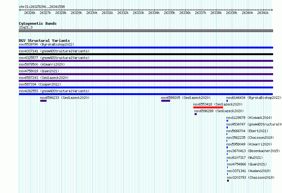Open nsv4534747 gnomAD variant label
The height and width of the screenshot is (193, 282).
pyautogui.click(x=254, y=124)
